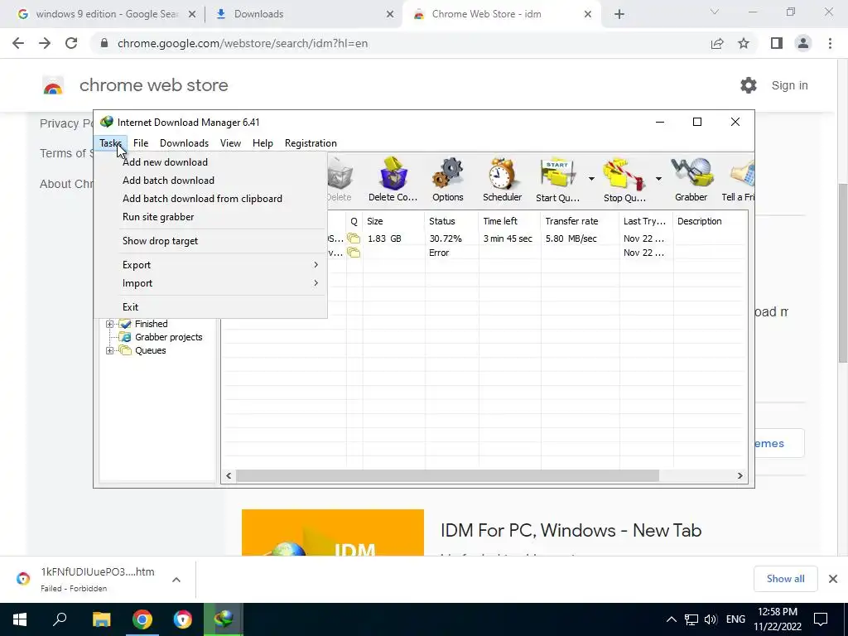This screenshot has height=636, width=848.
Task: Open the Registration menu
Action: [311, 143]
